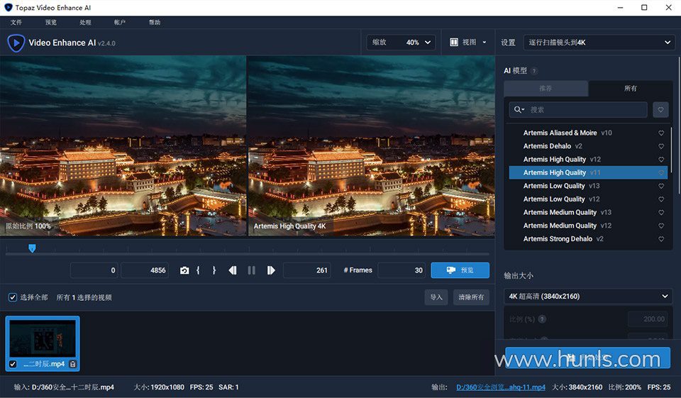Image resolution: width=681 pixels, height=398 pixels.
Task: Set trim end with right brace icon
Action: (214, 270)
